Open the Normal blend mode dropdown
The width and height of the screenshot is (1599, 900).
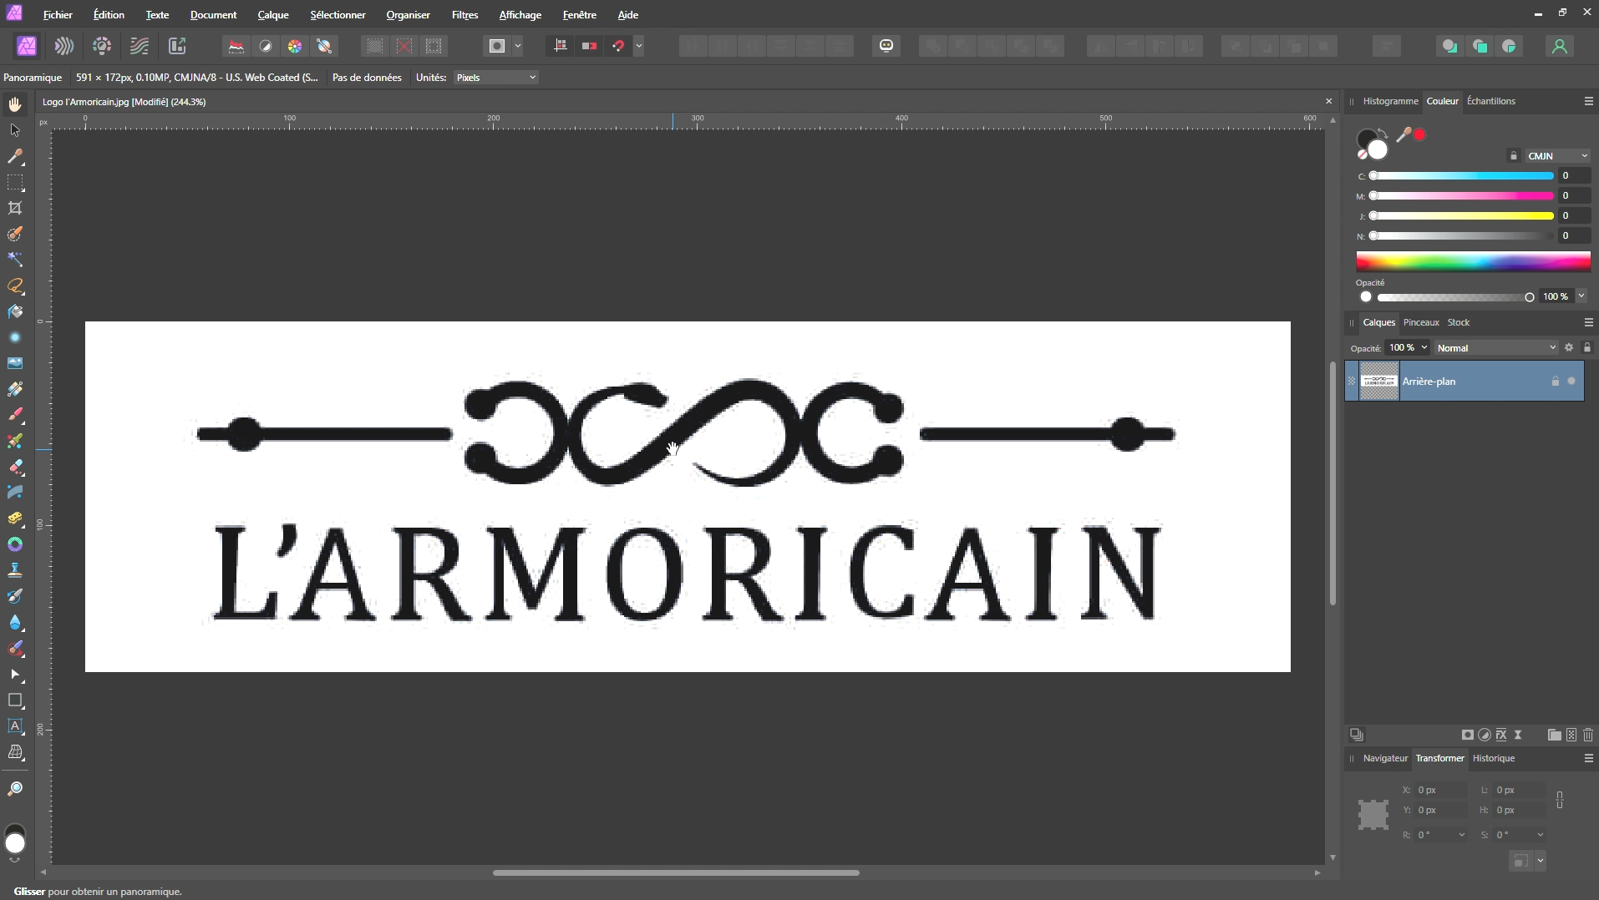pos(1495,348)
